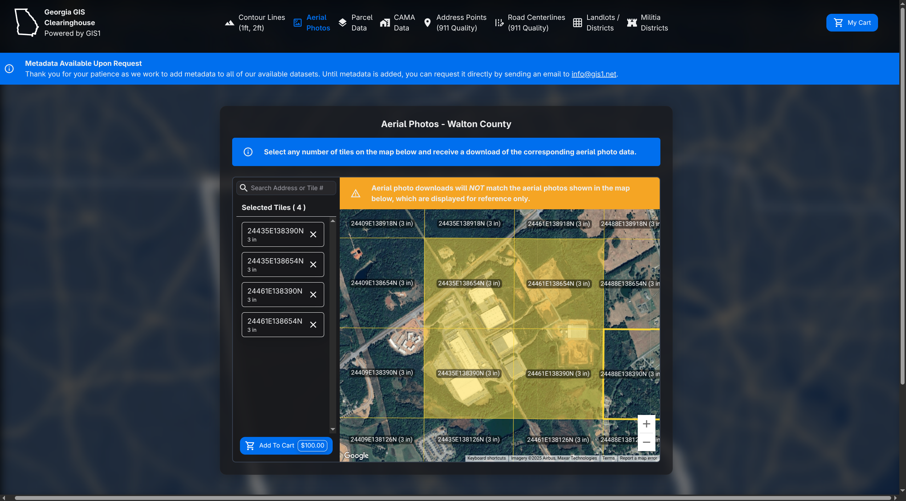The width and height of the screenshot is (906, 501).
Task: Remove tile 24435E138654N from selection
Action: coord(313,264)
